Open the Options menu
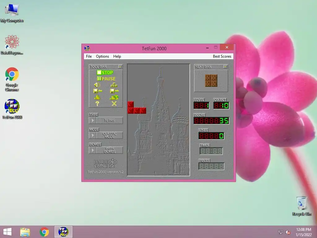Viewport: 317px width, 238px height. [102, 56]
